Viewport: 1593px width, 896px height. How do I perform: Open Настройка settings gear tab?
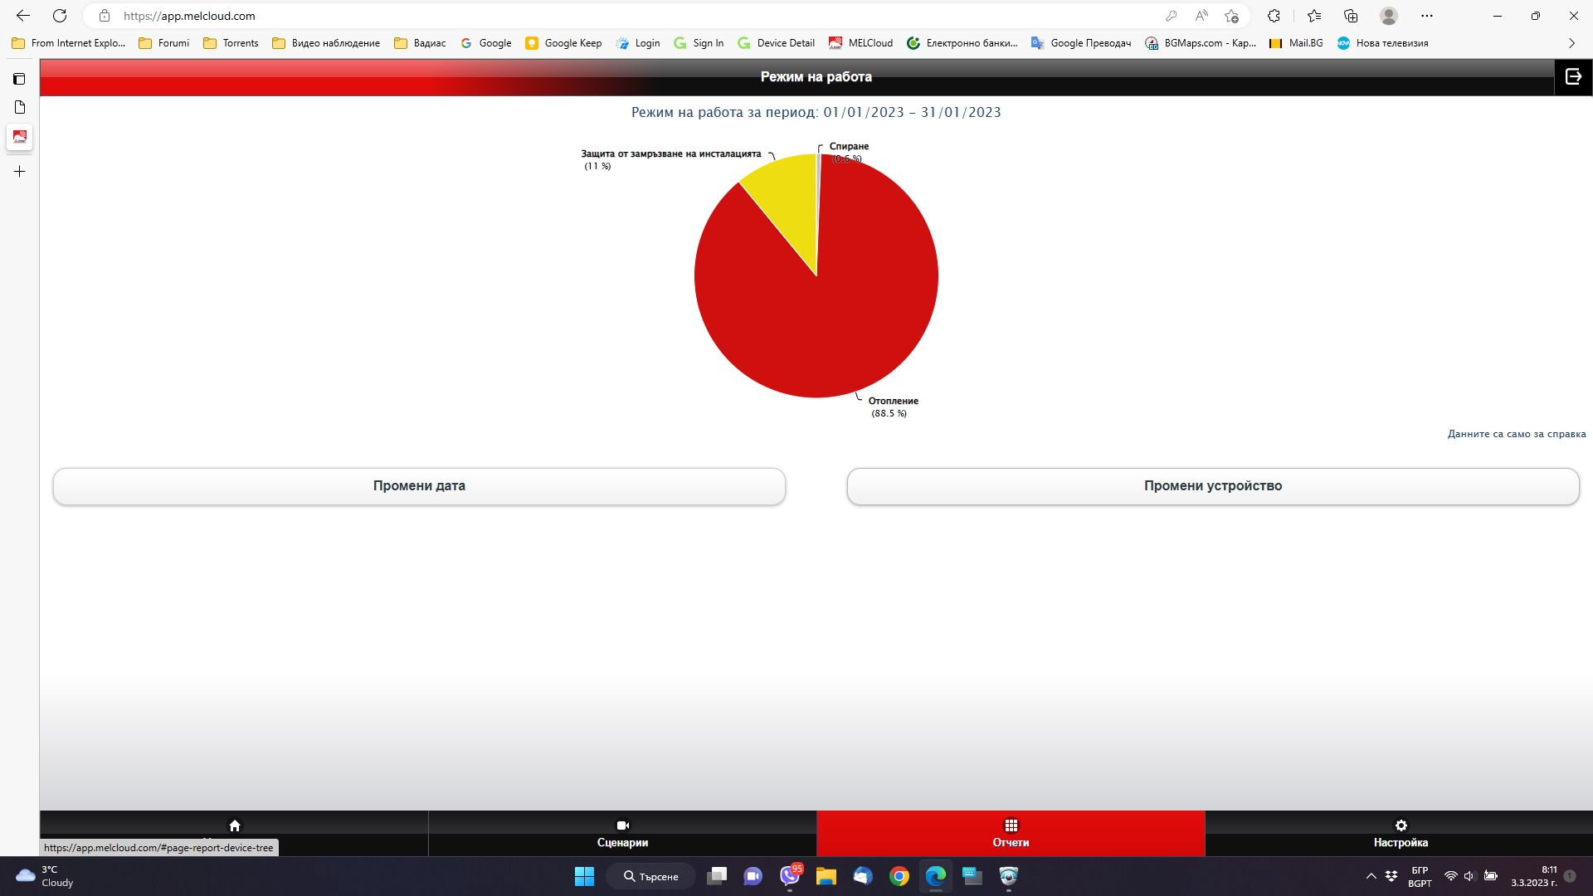[x=1400, y=833]
